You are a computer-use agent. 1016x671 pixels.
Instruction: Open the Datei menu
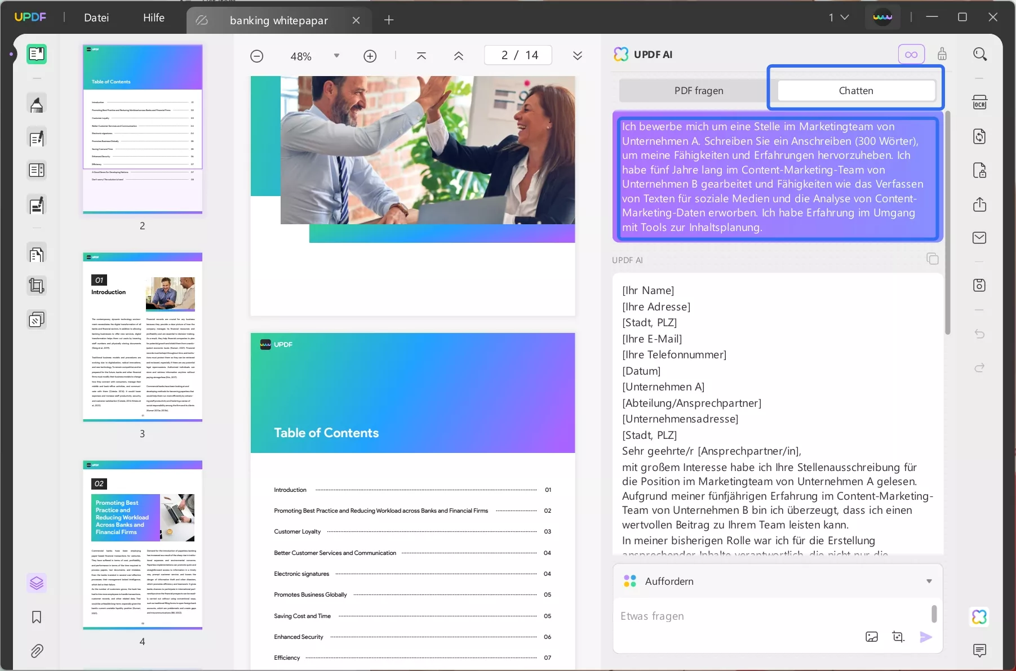click(96, 17)
